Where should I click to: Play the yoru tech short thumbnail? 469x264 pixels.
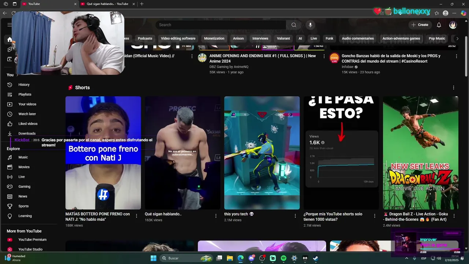point(262,153)
